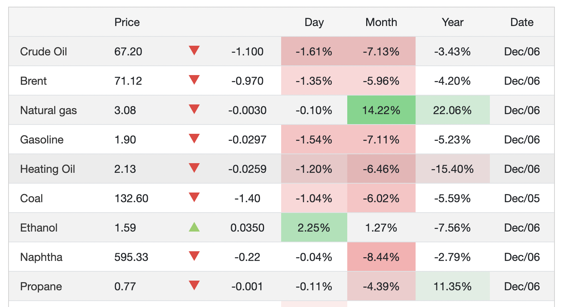The width and height of the screenshot is (566, 307).
Task: Click Ethanol change value 0.0350
Action: pyautogui.click(x=247, y=228)
